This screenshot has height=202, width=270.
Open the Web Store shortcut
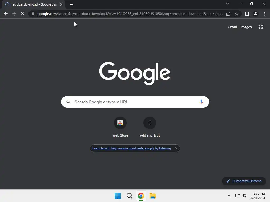pos(120,127)
